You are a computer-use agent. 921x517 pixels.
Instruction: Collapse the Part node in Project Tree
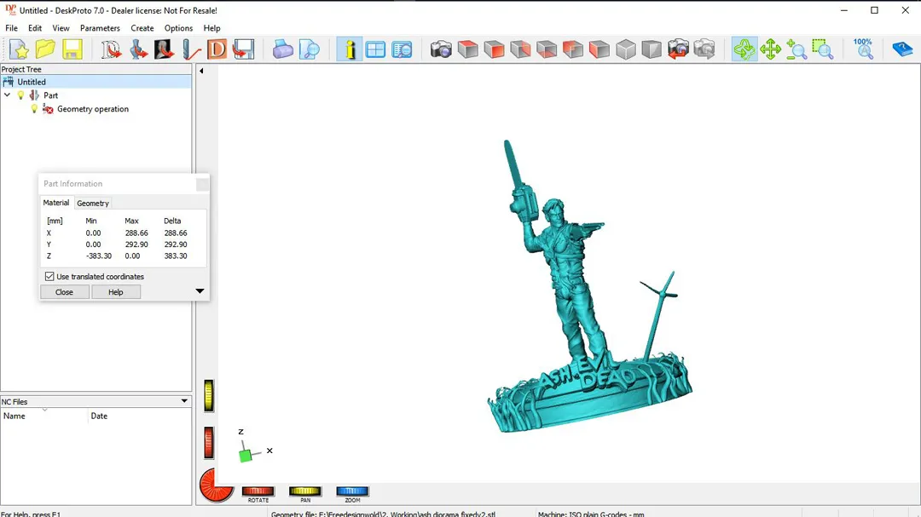tap(8, 95)
